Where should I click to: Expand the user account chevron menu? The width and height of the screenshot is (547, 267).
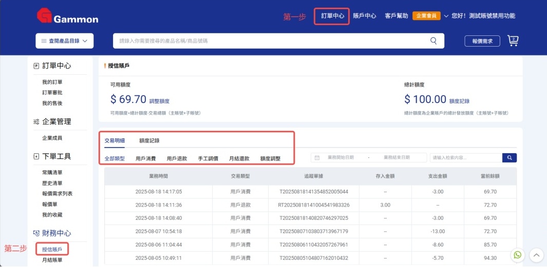click(x=446, y=16)
